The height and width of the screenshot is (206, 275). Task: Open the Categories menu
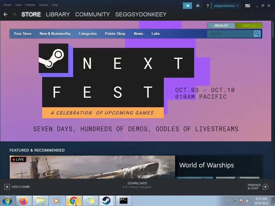tap(88, 34)
